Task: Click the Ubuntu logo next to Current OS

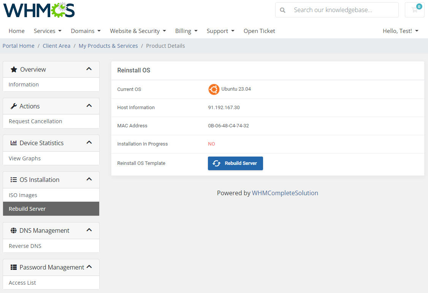Action: tap(214, 89)
